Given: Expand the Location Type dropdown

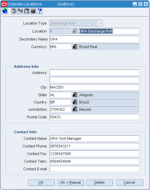Looking at the screenshot, I should pos(100,23).
